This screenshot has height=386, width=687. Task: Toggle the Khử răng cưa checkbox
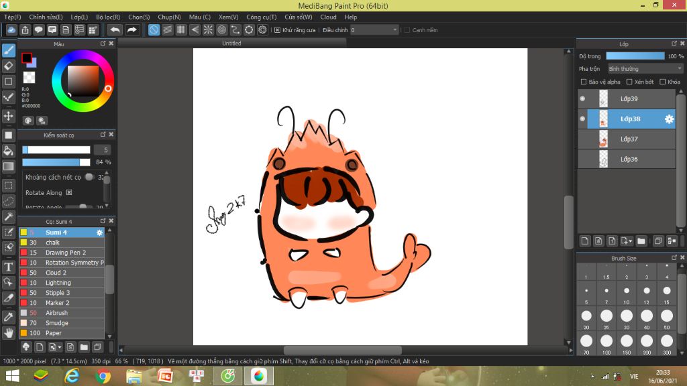point(278,30)
